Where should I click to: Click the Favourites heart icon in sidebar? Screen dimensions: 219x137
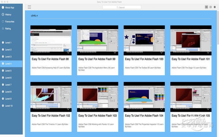[3, 22]
